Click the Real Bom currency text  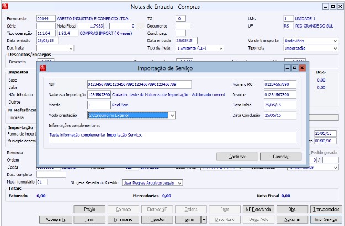tap(120, 105)
